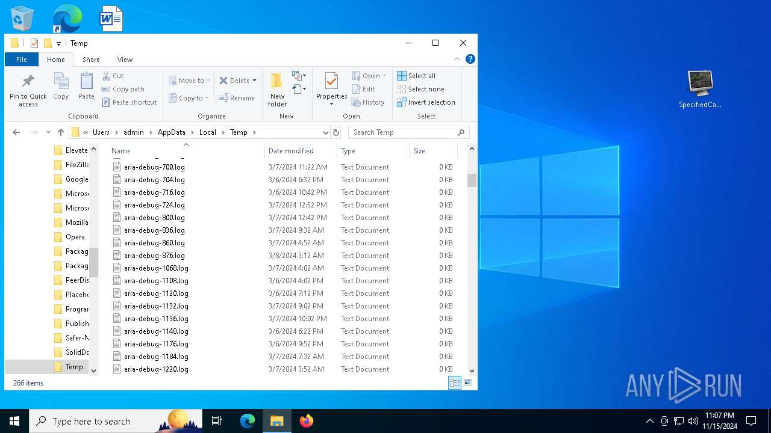The height and width of the screenshot is (433, 771).
Task: Open Task View on taskbar
Action: coord(217,421)
